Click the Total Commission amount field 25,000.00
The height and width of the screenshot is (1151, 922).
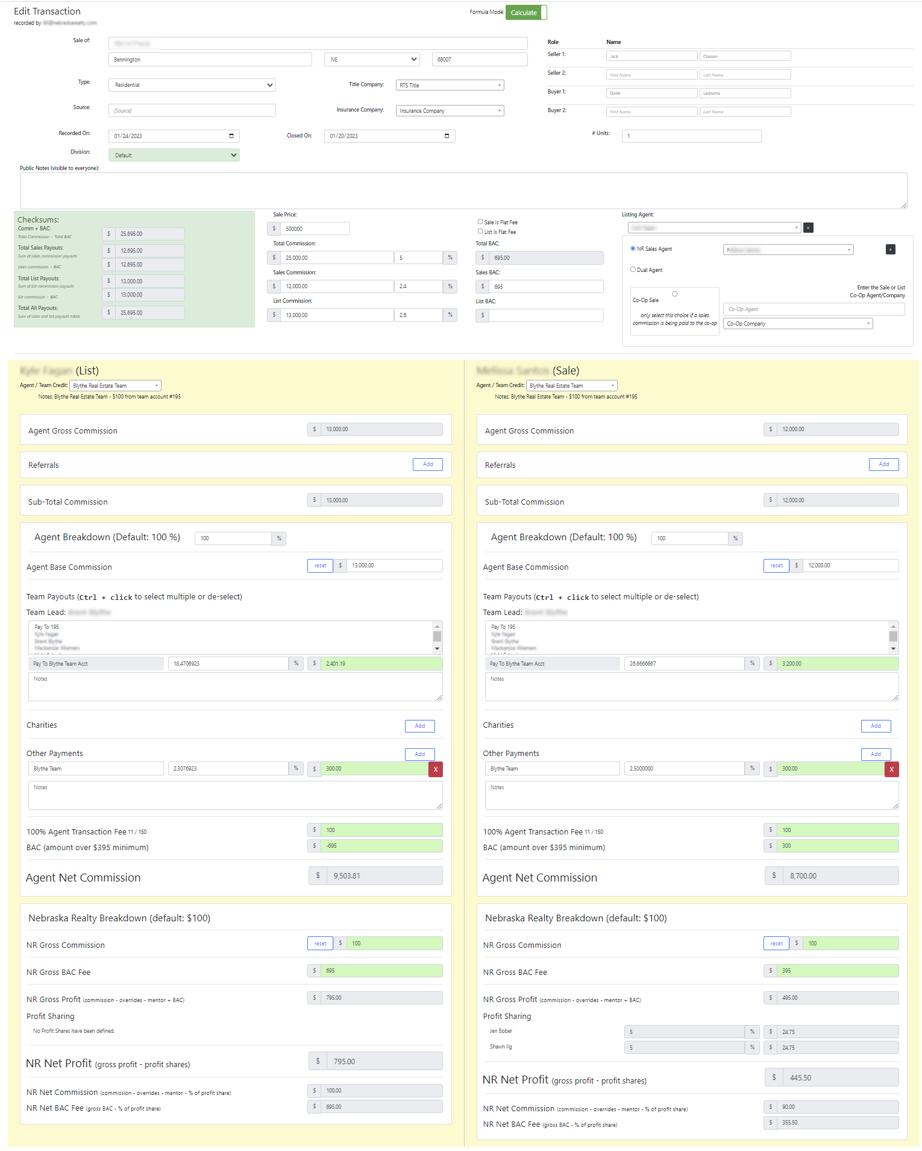pyautogui.click(x=337, y=258)
